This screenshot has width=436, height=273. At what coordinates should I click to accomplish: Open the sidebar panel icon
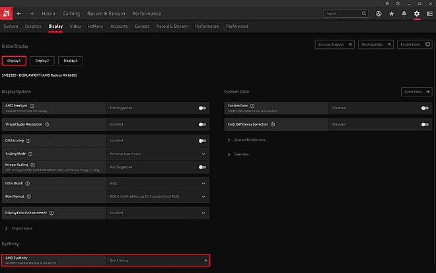tap(428, 13)
